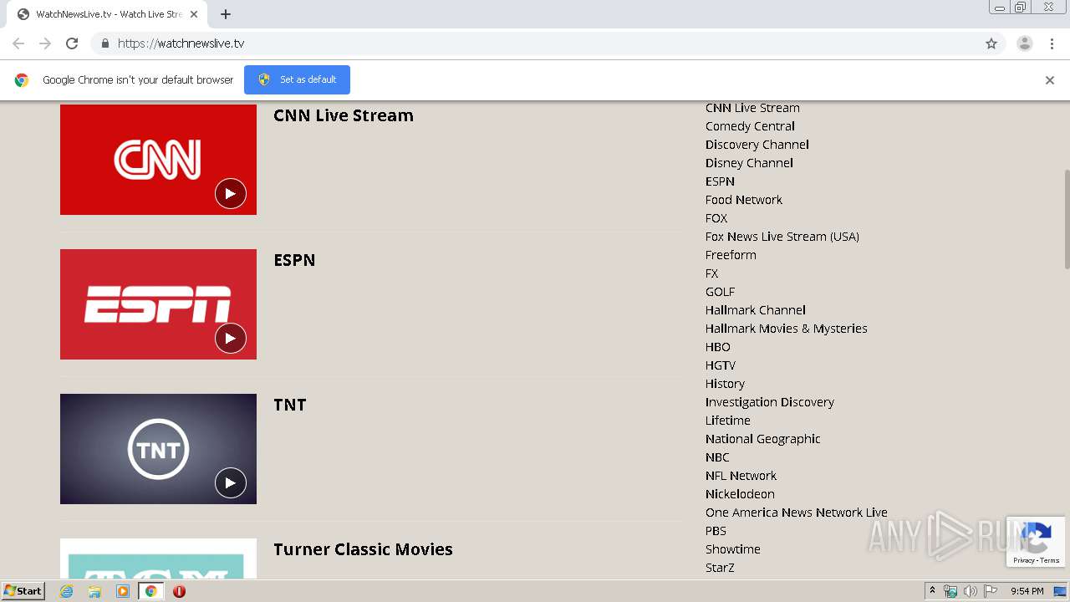Open Chrome three-dot menu
This screenshot has width=1070, height=602.
click(x=1052, y=43)
